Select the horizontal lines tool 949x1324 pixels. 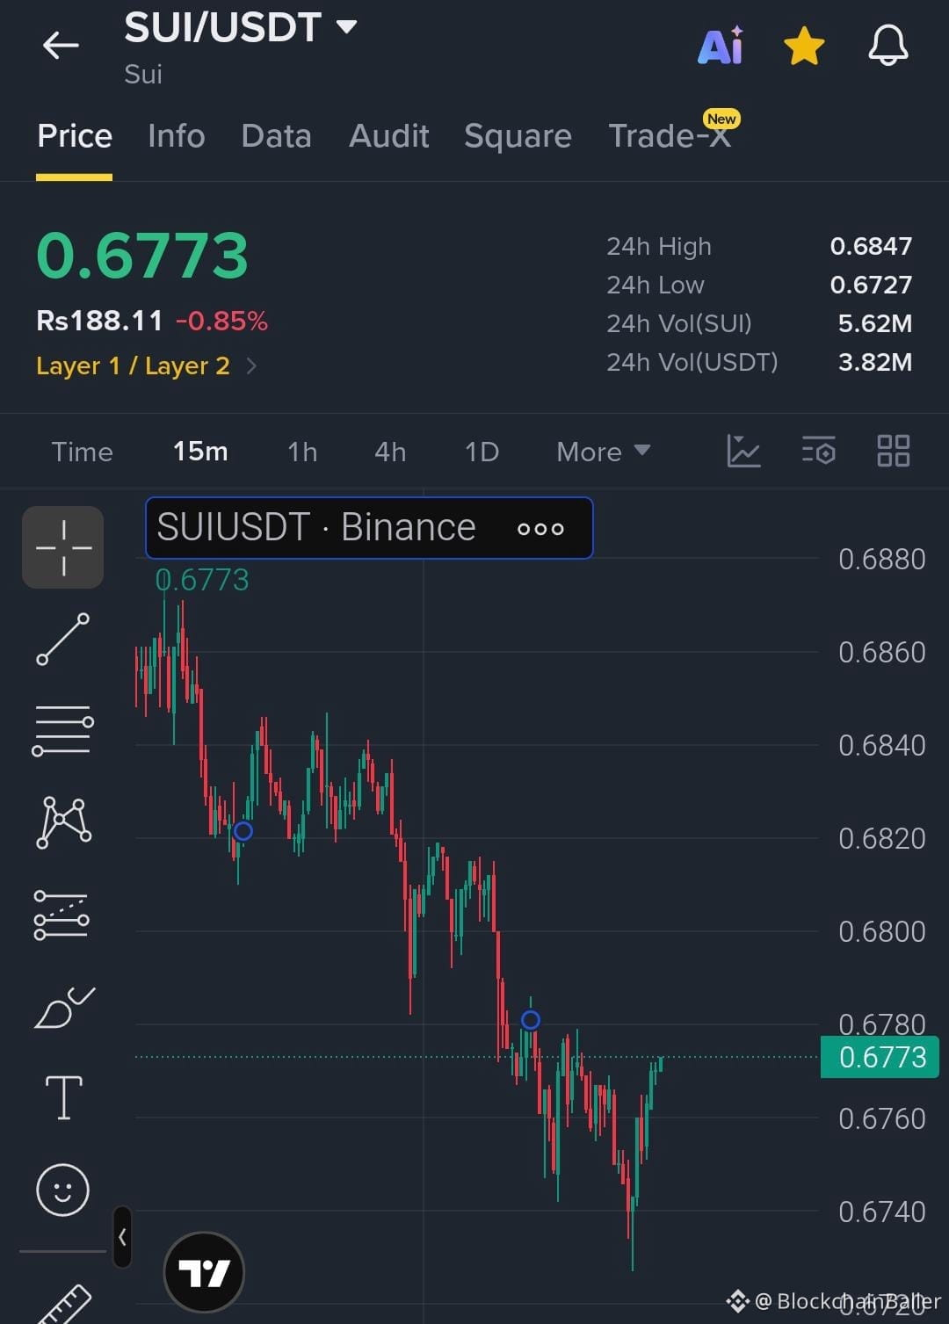(x=63, y=730)
